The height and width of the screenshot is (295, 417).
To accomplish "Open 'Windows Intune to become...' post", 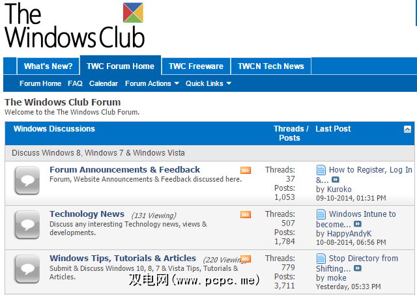I will [356, 219].
